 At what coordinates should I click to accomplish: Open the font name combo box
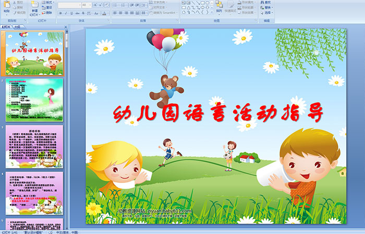(x=69, y=5)
